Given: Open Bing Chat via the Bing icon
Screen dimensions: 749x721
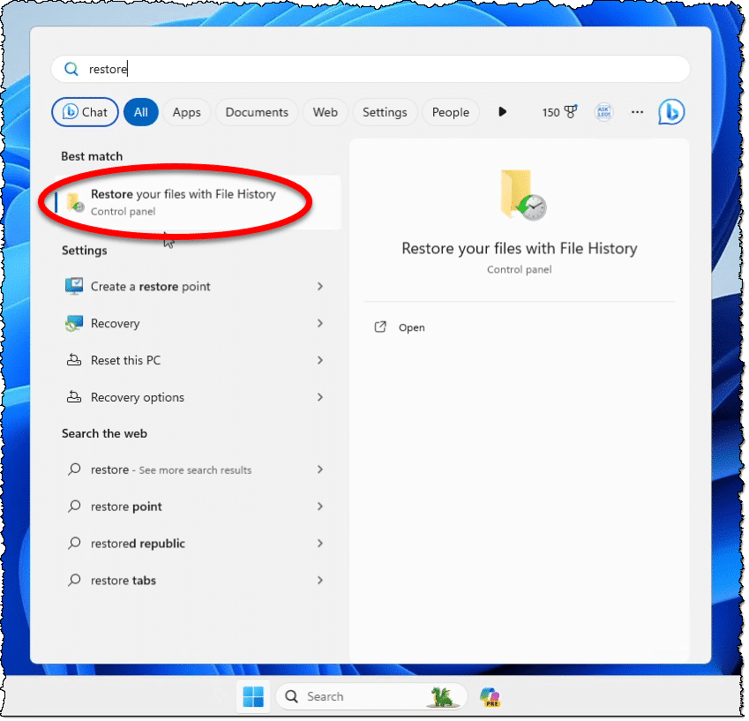Looking at the screenshot, I should point(671,112).
